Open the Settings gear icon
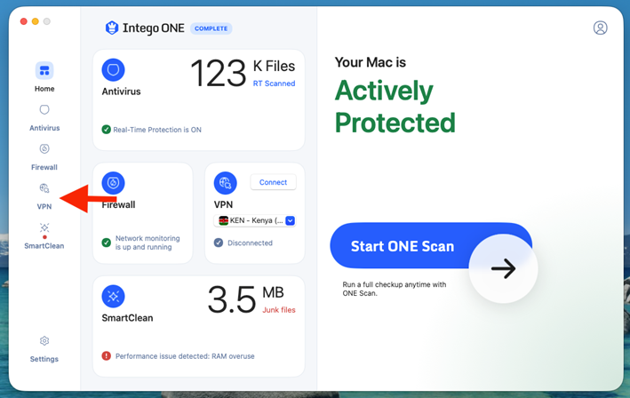The height and width of the screenshot is (398, 630). tap(44, 341)
